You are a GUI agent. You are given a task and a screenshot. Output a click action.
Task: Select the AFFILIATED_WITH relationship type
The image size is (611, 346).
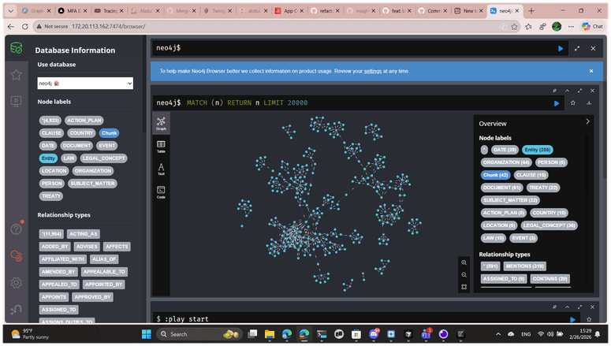coord(63,259)
